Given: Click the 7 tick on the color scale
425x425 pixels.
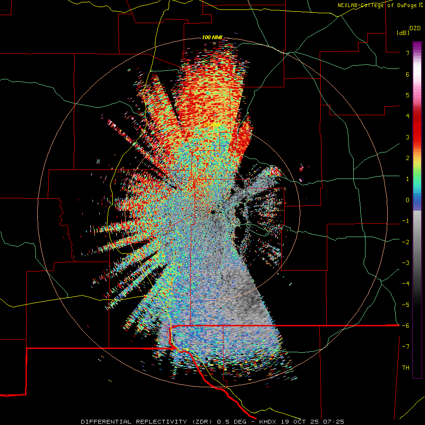Looking at the screenshot, I should 408,53.
